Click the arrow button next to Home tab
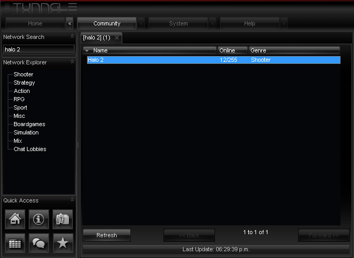The height and width of the screenshot is (258, 354). [70, 23]
